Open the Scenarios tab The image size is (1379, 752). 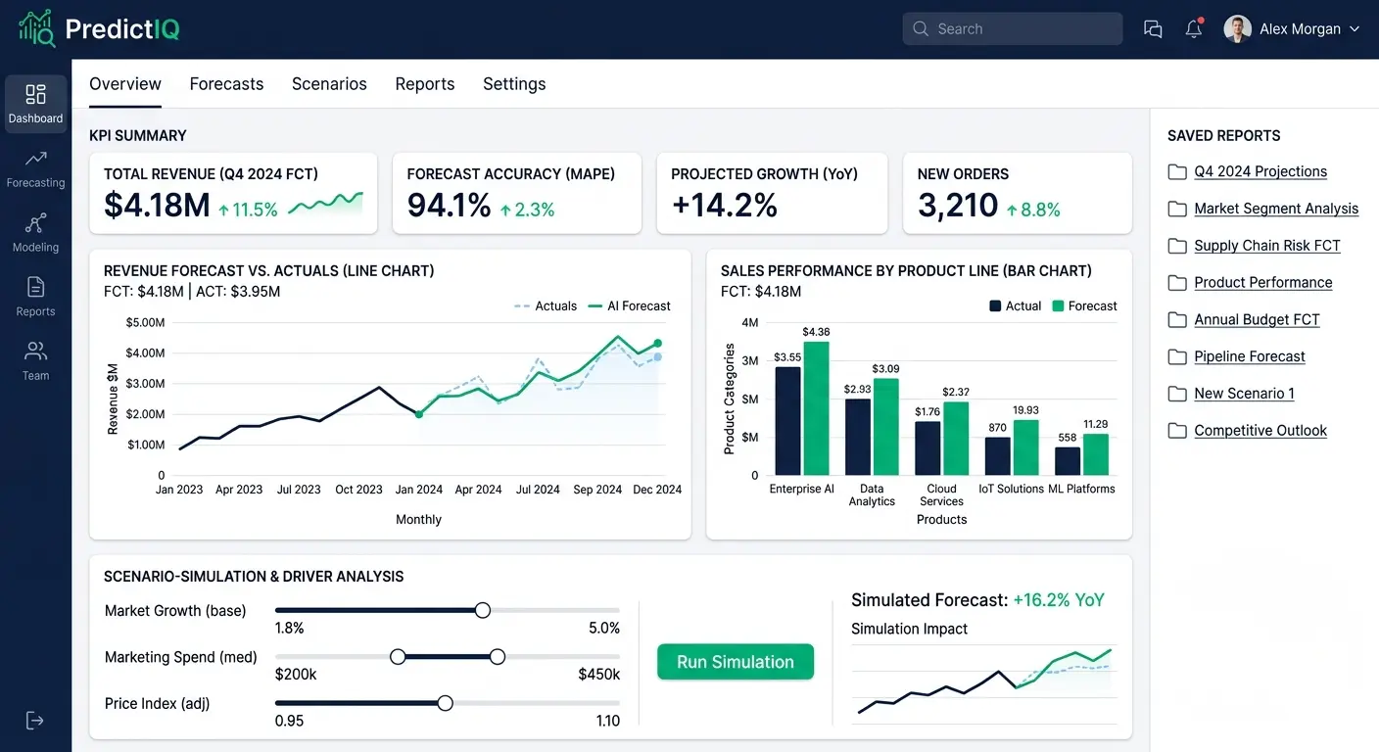pos(329,84)
